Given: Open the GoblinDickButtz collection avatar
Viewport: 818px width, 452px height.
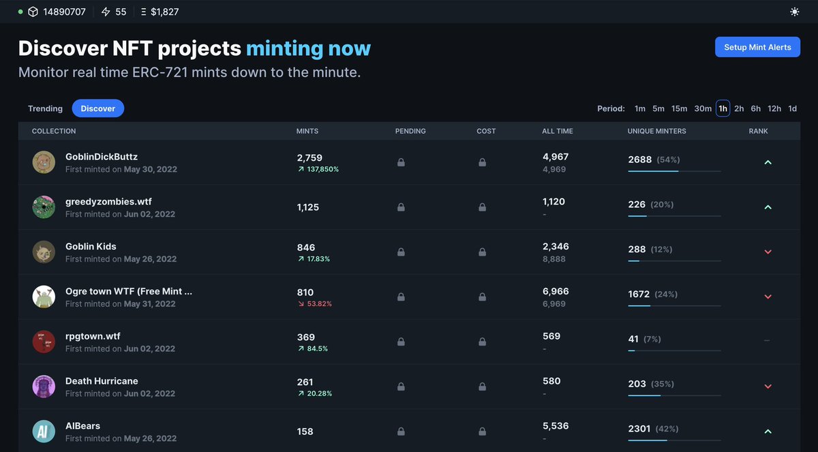Looking at the screenshot, I should (x=44, y=162).
